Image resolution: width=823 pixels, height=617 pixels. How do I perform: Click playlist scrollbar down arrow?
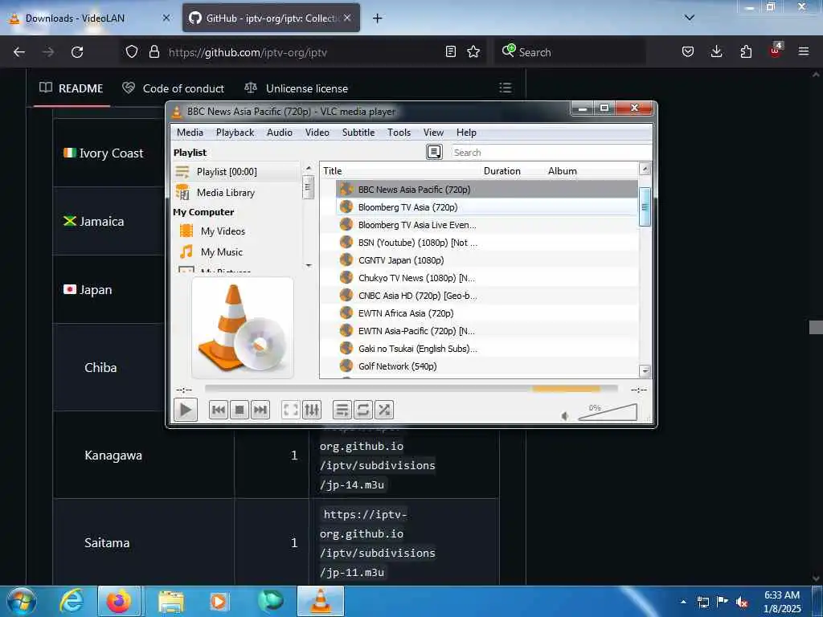(x=645, y=371)
